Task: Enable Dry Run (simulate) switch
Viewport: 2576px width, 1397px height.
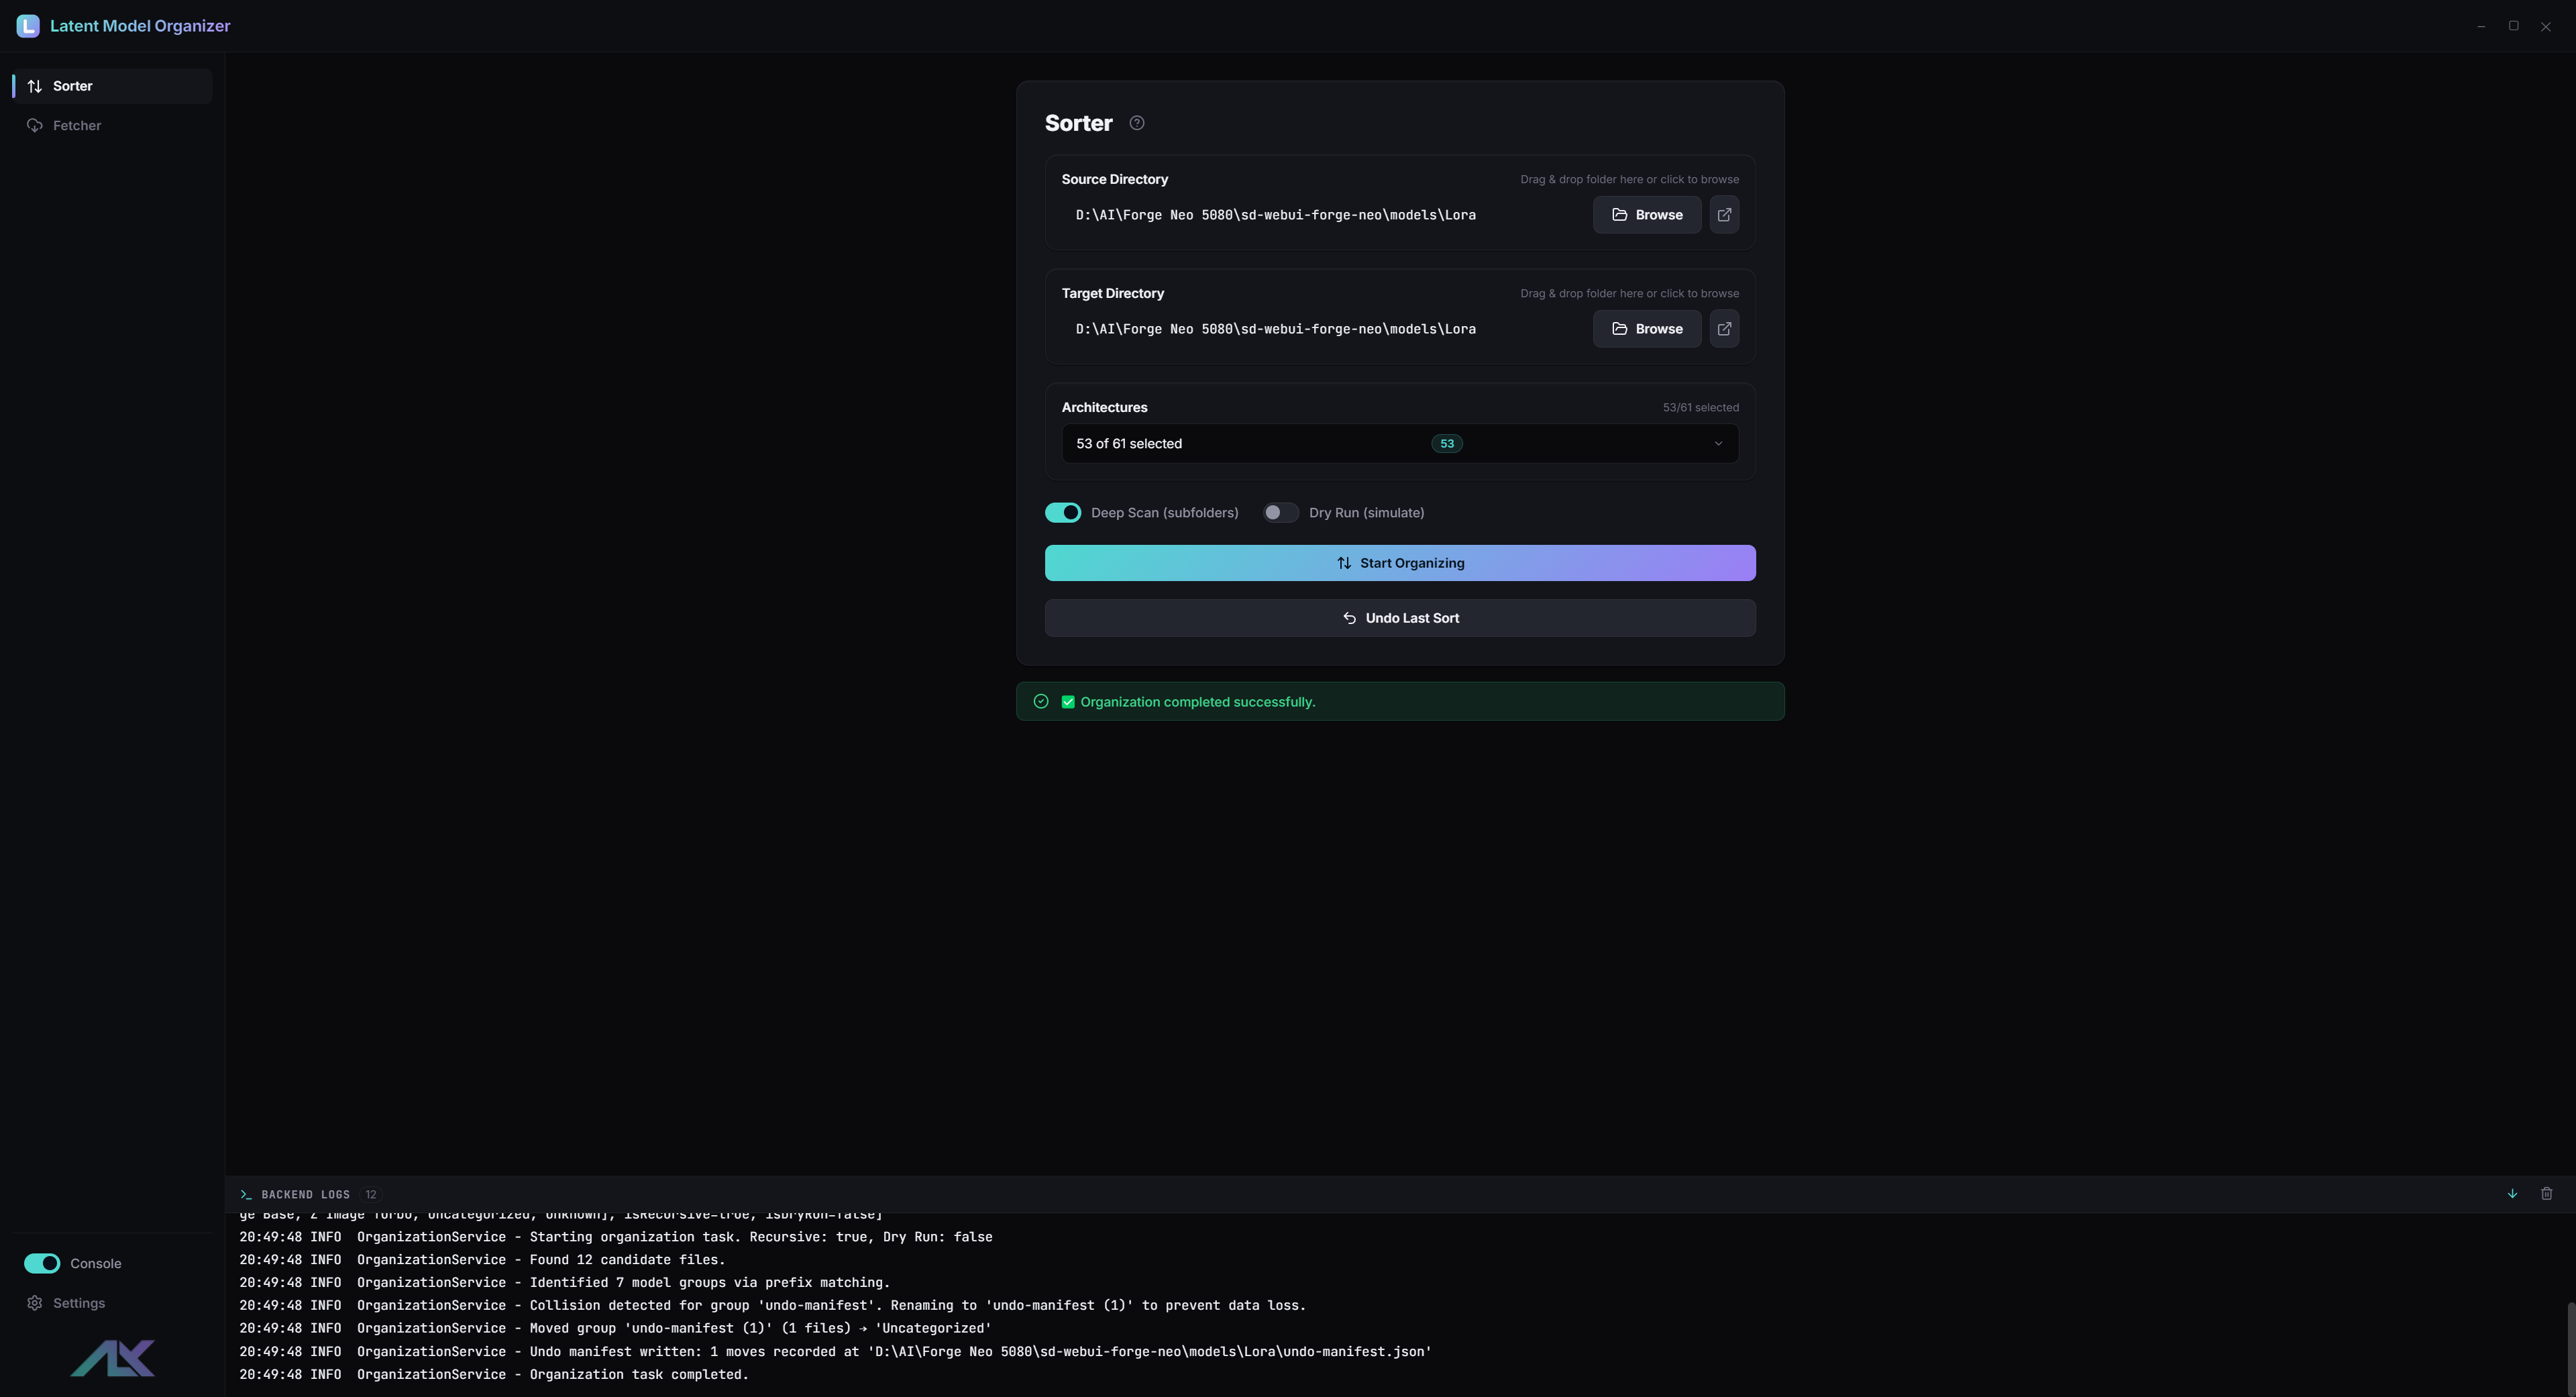Action: 1280,513
